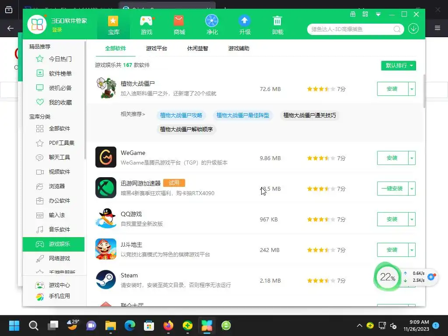Expand install options for 迅游网游加速器

(412, 189)
